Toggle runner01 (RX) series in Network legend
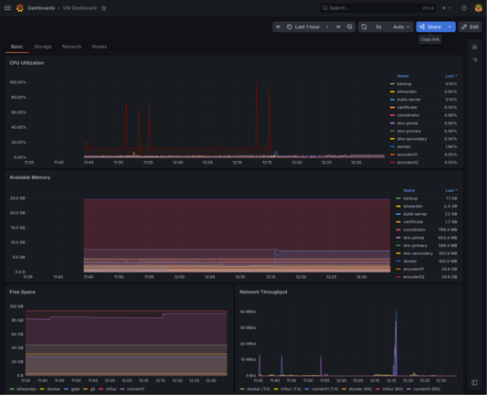This screenshot has width=487, height=395. pos(427,390)
